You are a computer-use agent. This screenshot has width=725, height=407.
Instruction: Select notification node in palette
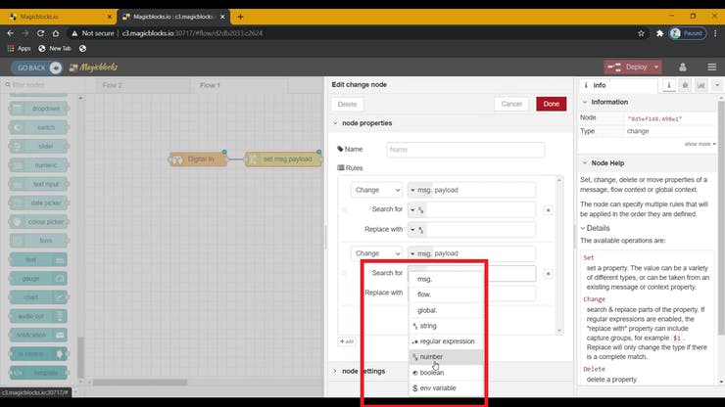39,335
